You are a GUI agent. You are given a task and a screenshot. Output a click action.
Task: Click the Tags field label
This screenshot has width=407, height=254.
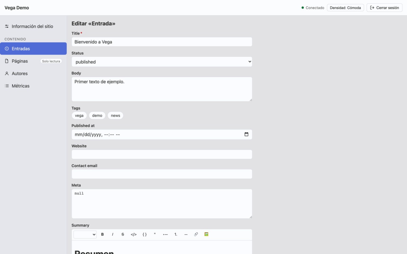pyautogui.click(x=76, y=108)
